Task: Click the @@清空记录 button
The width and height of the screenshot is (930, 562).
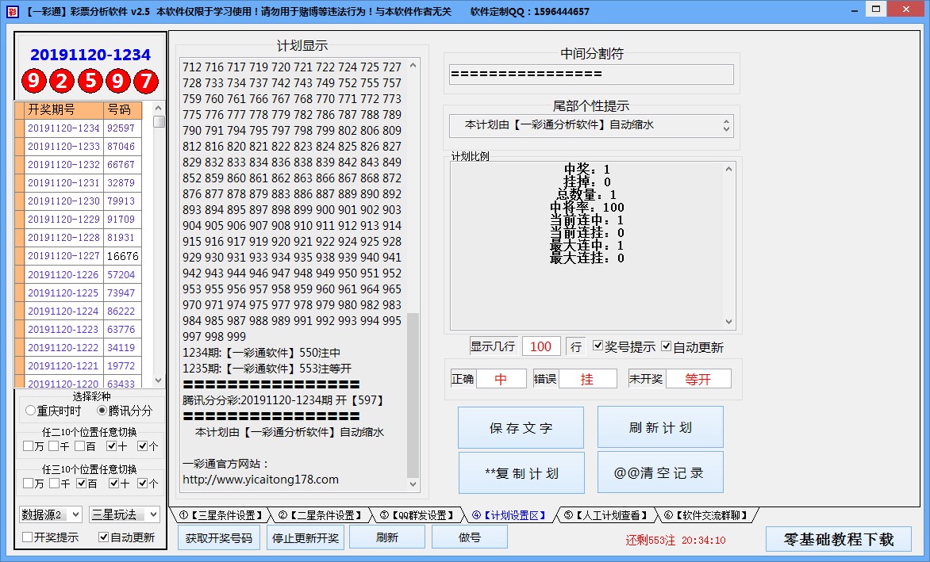Action: coord(659,472)
